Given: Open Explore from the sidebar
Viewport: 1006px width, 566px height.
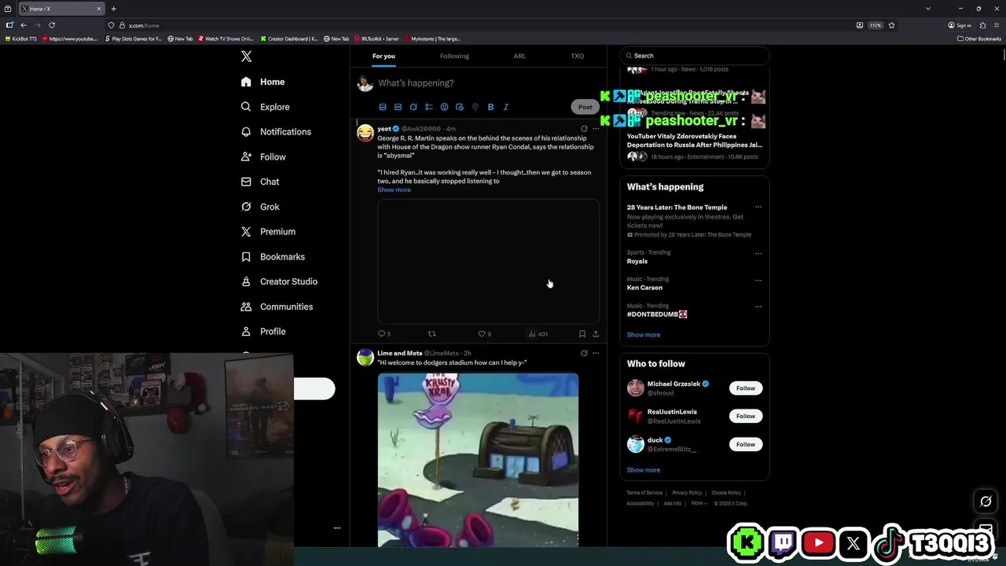Looking at the screenshot, I should [265, 107].
